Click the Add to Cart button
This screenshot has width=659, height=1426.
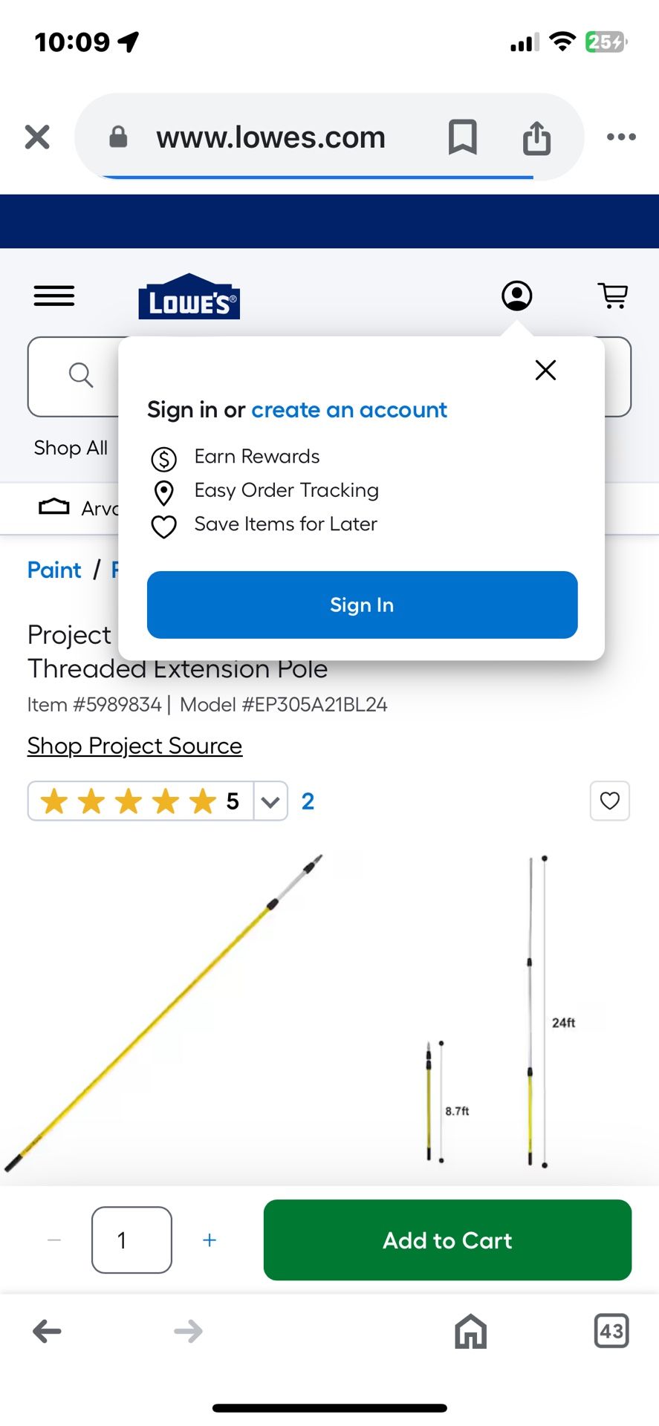click(x=447, y=1240)
